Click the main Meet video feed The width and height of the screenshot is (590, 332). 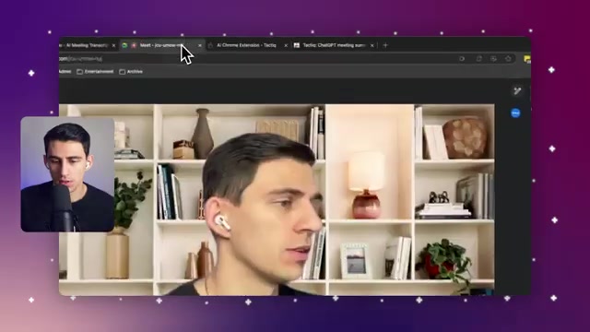pyautogui.click(x=277, y=199)
